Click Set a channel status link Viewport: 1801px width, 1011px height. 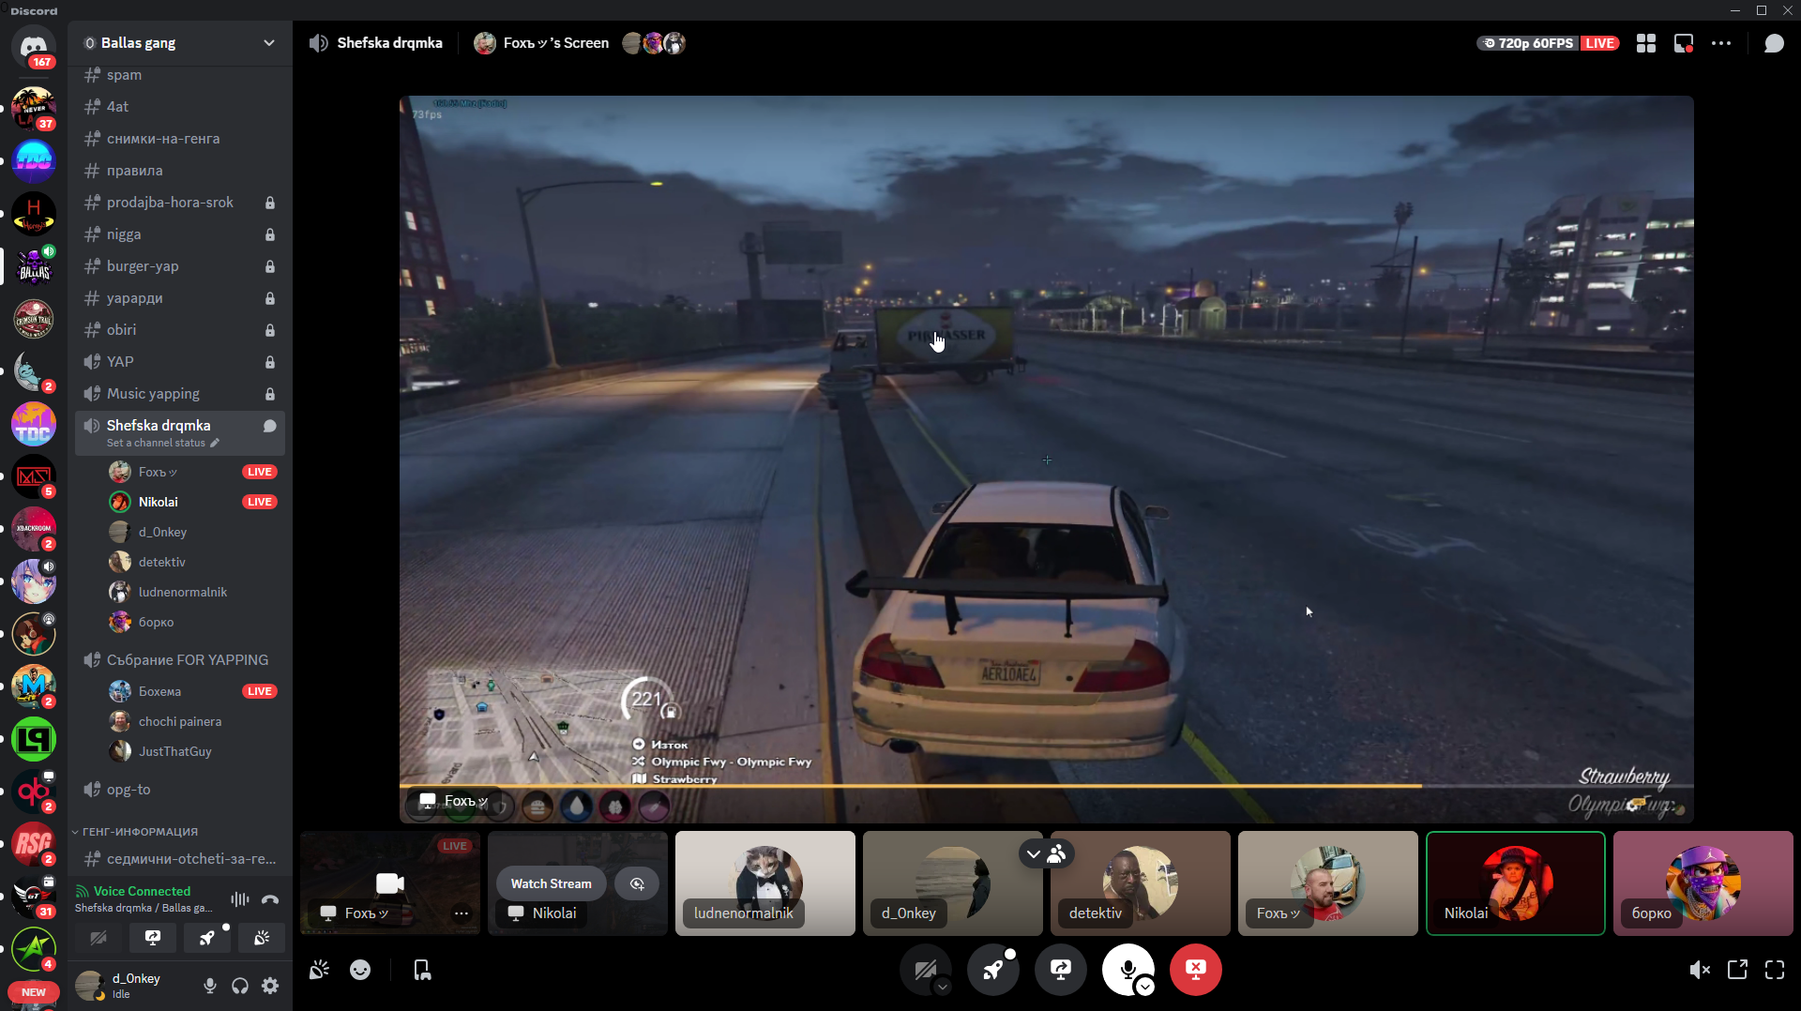click(x=162, y=443)
